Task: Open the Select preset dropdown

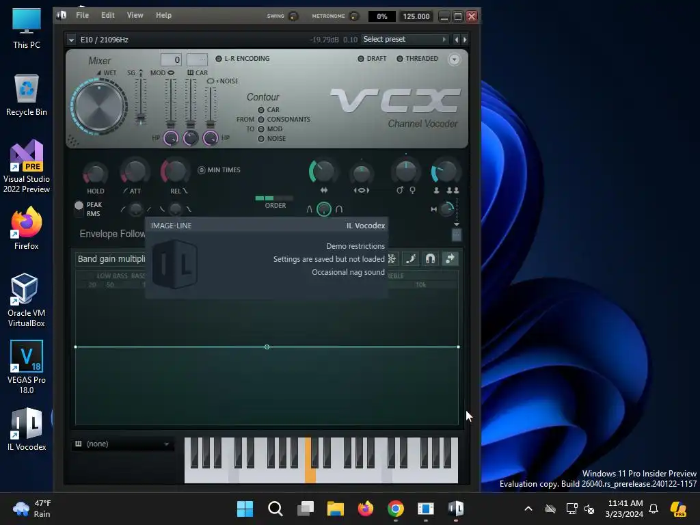Action: 405,39
